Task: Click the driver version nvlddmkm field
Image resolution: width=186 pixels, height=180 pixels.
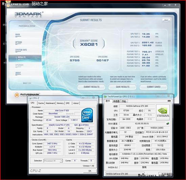Action: [144, 154]
